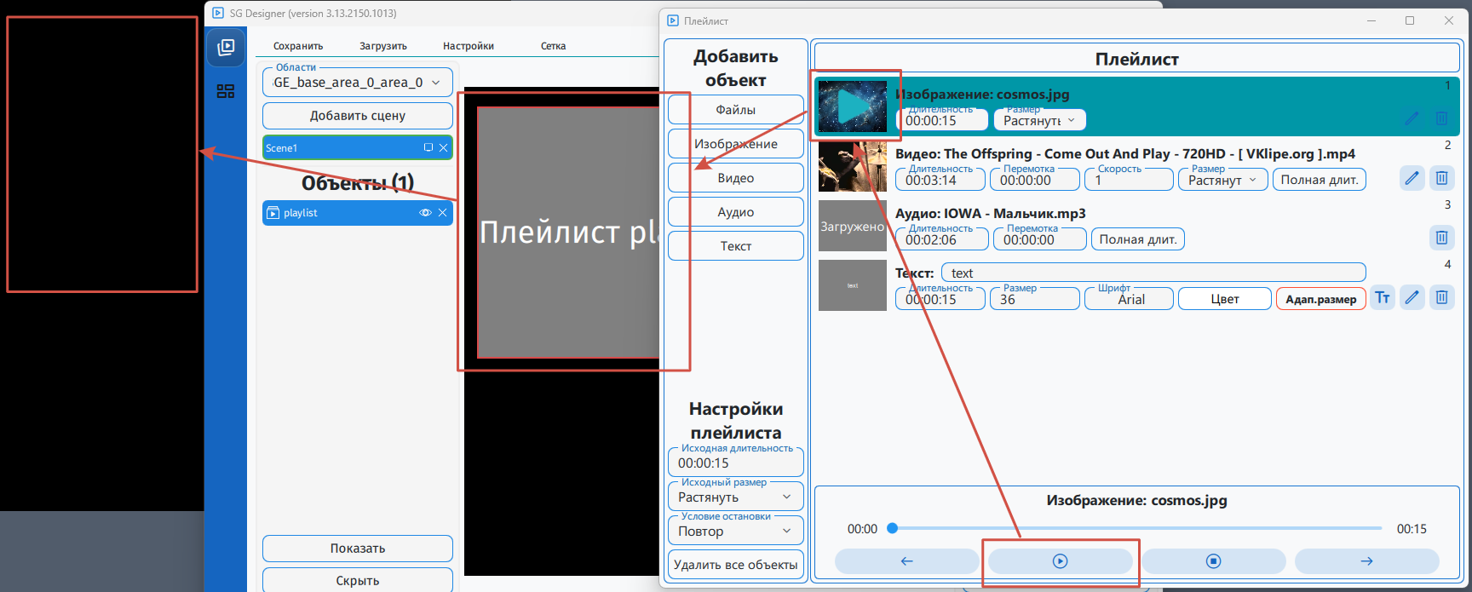Image resolution: width=1472 pixels, height=592 pixels.
Task: Open the Области area dropdown
Action: tap(357, 83)
